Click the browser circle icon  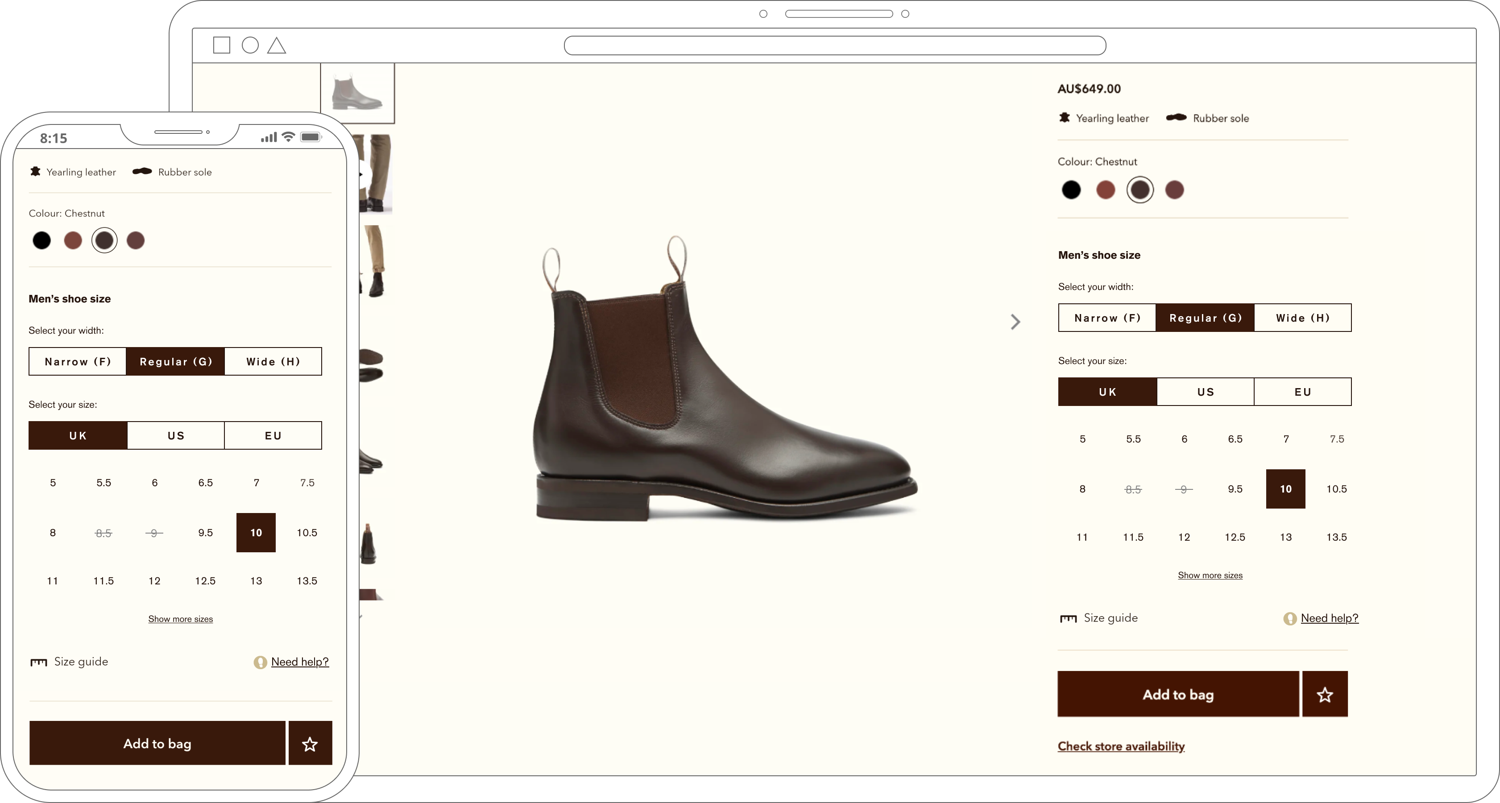[x=250, y=46]
